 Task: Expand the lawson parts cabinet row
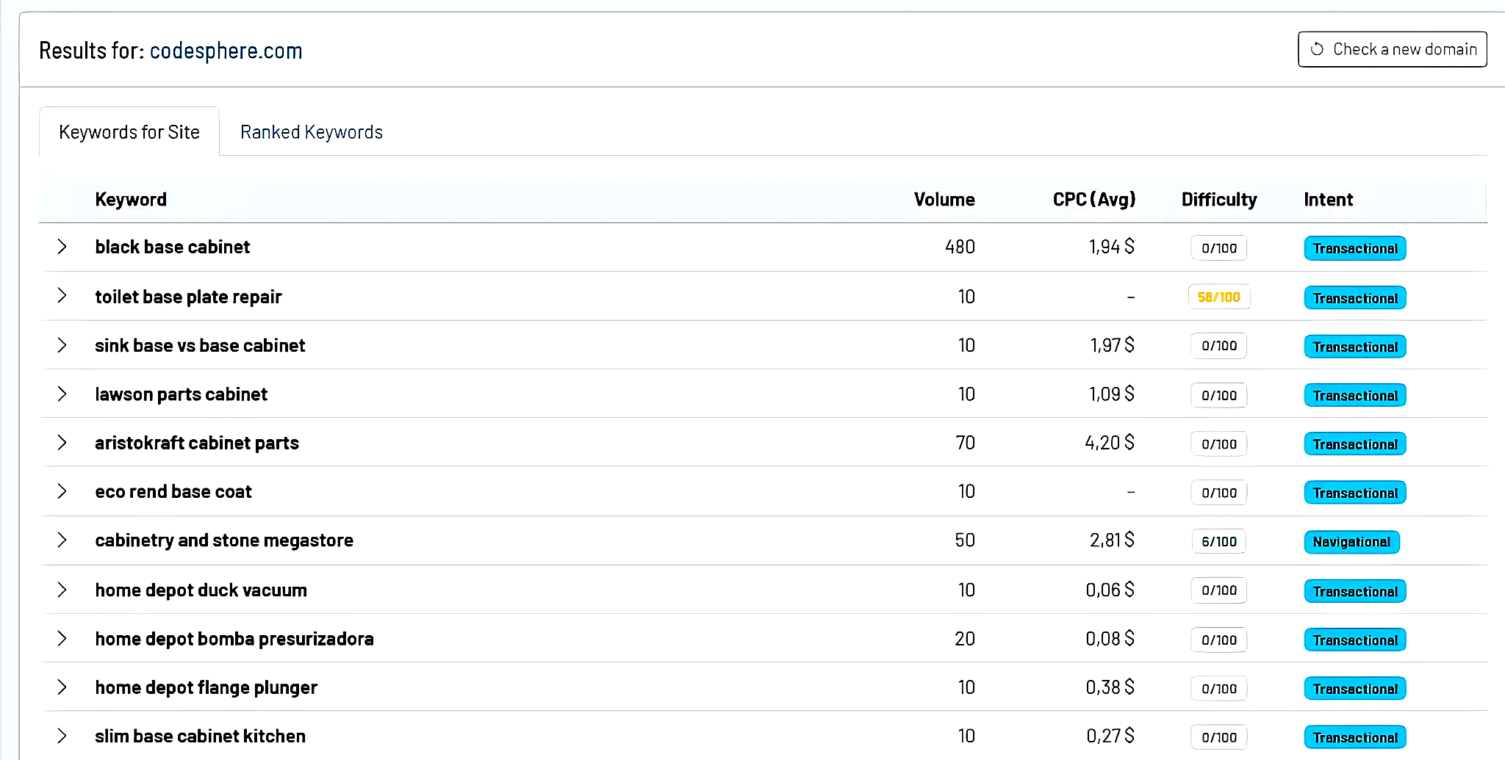point(62,394)
